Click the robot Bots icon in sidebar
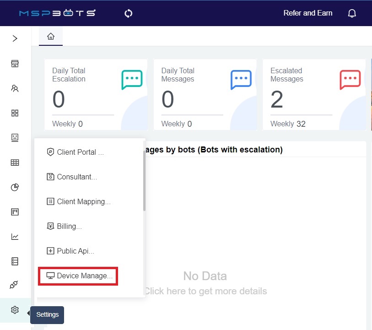The height and width of the screenshot is (330, 372). pyautogui.click(x=14, y=138)
